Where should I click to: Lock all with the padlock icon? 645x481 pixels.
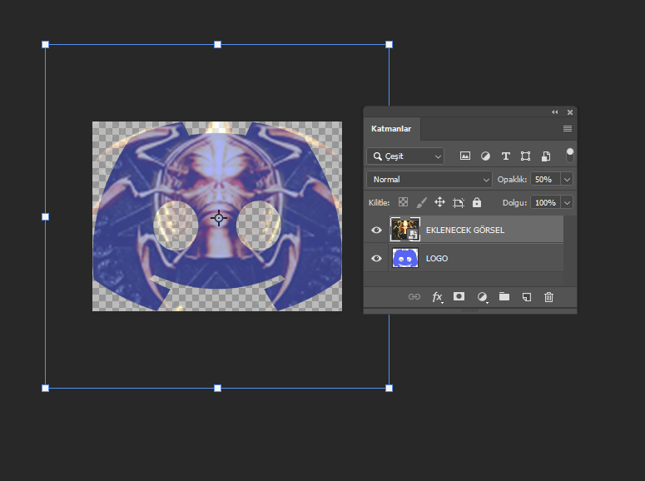pyautogui.click(x=477, y=202)
